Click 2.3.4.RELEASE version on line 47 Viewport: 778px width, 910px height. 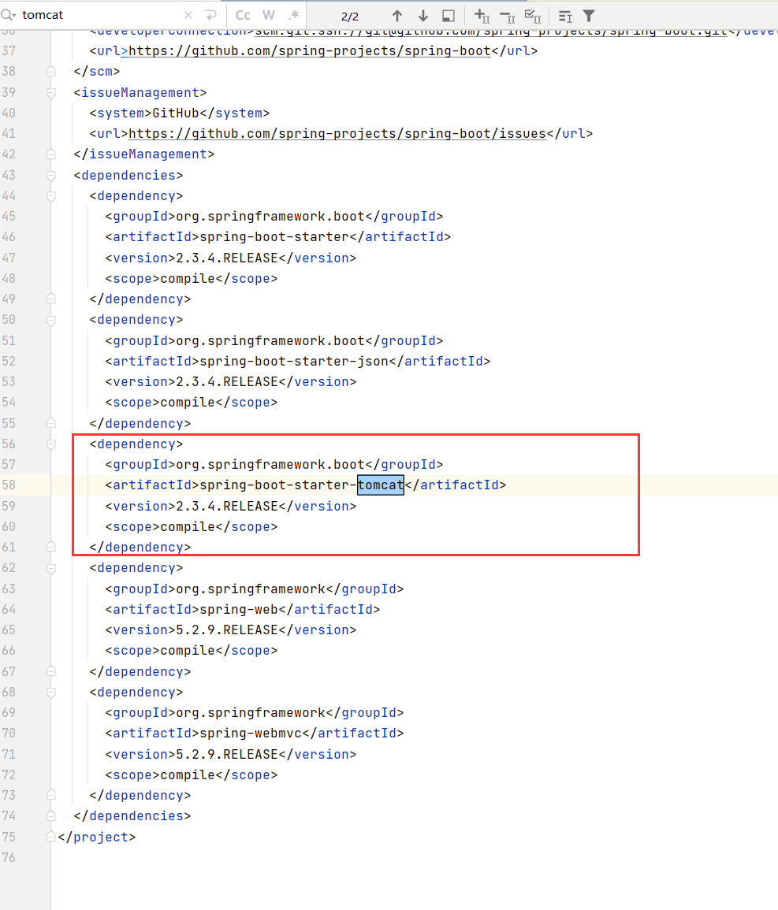pos(227,258)
